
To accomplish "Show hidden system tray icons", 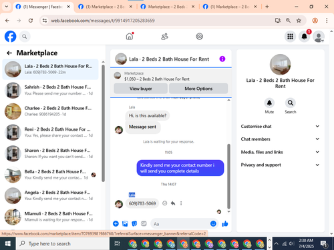I will (277, 243).
